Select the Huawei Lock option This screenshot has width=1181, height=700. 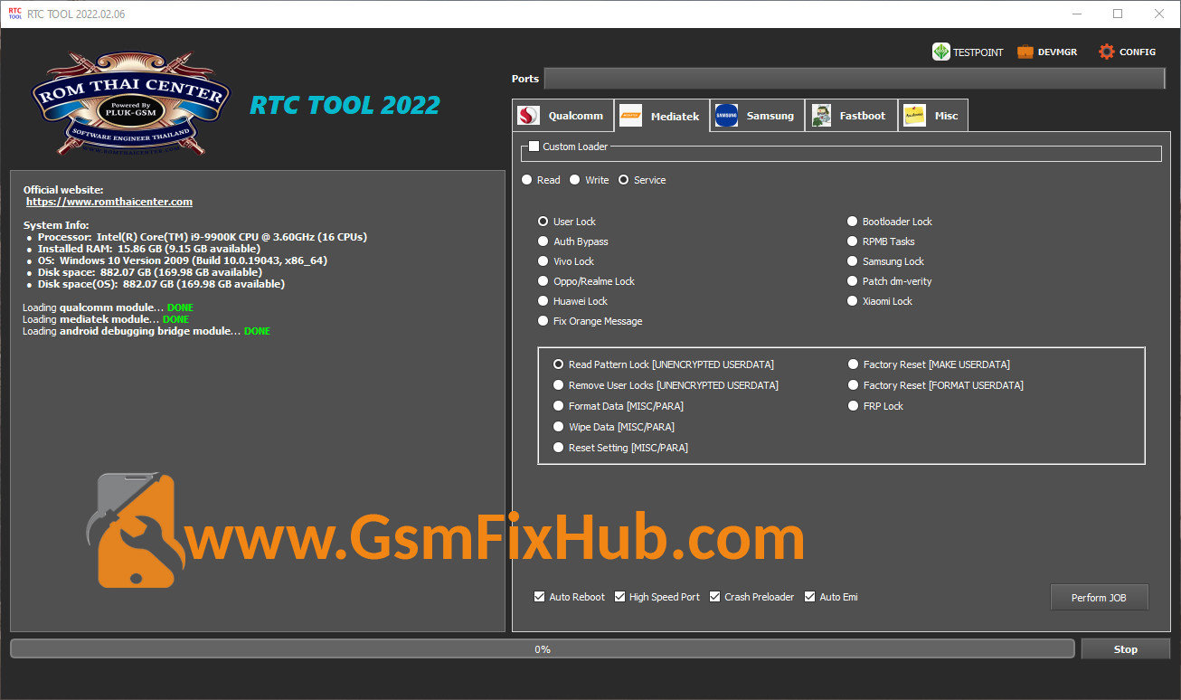pos(543,301)
